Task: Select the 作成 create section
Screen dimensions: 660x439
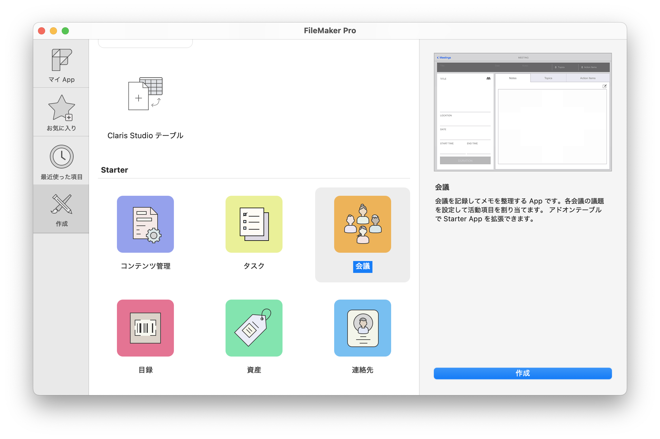Action: 61,209
